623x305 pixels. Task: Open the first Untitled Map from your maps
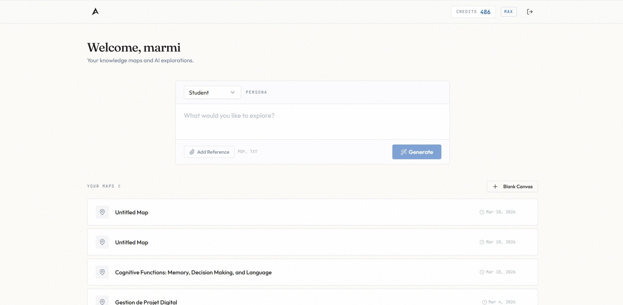[x=131, y=212]
